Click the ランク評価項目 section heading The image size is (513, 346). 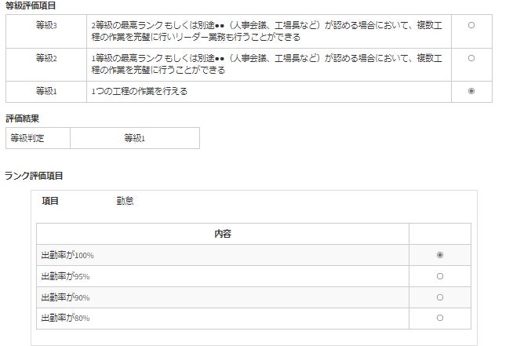click(x=34, y=176)
